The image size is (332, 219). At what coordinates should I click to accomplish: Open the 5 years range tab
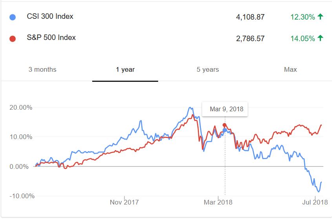click(x=208, y=70)
